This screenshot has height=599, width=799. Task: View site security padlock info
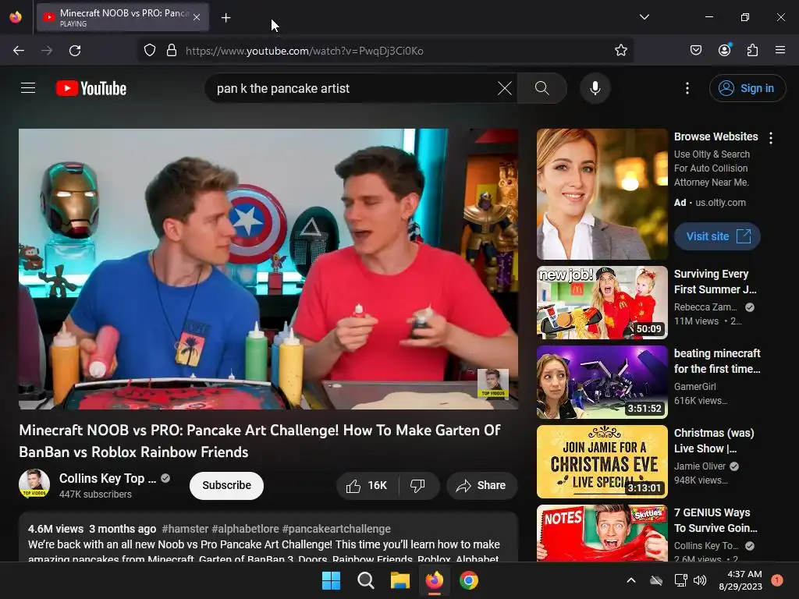click(172, 51)
